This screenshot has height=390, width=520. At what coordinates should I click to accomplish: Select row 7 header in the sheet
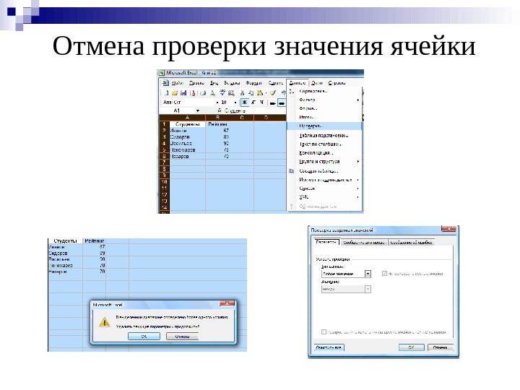pos(164,162)
